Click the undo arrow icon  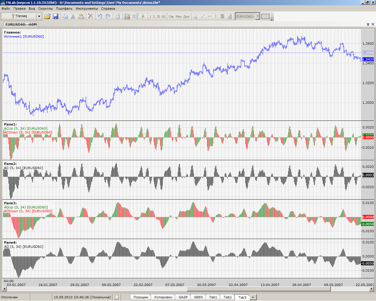click(100, 16)
